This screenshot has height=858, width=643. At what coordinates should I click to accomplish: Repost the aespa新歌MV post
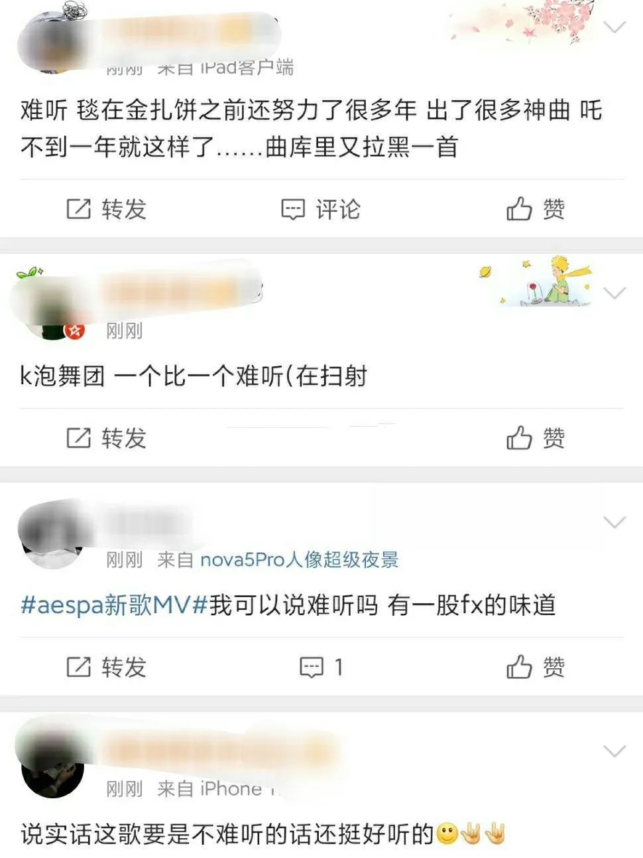click(106, 667)
